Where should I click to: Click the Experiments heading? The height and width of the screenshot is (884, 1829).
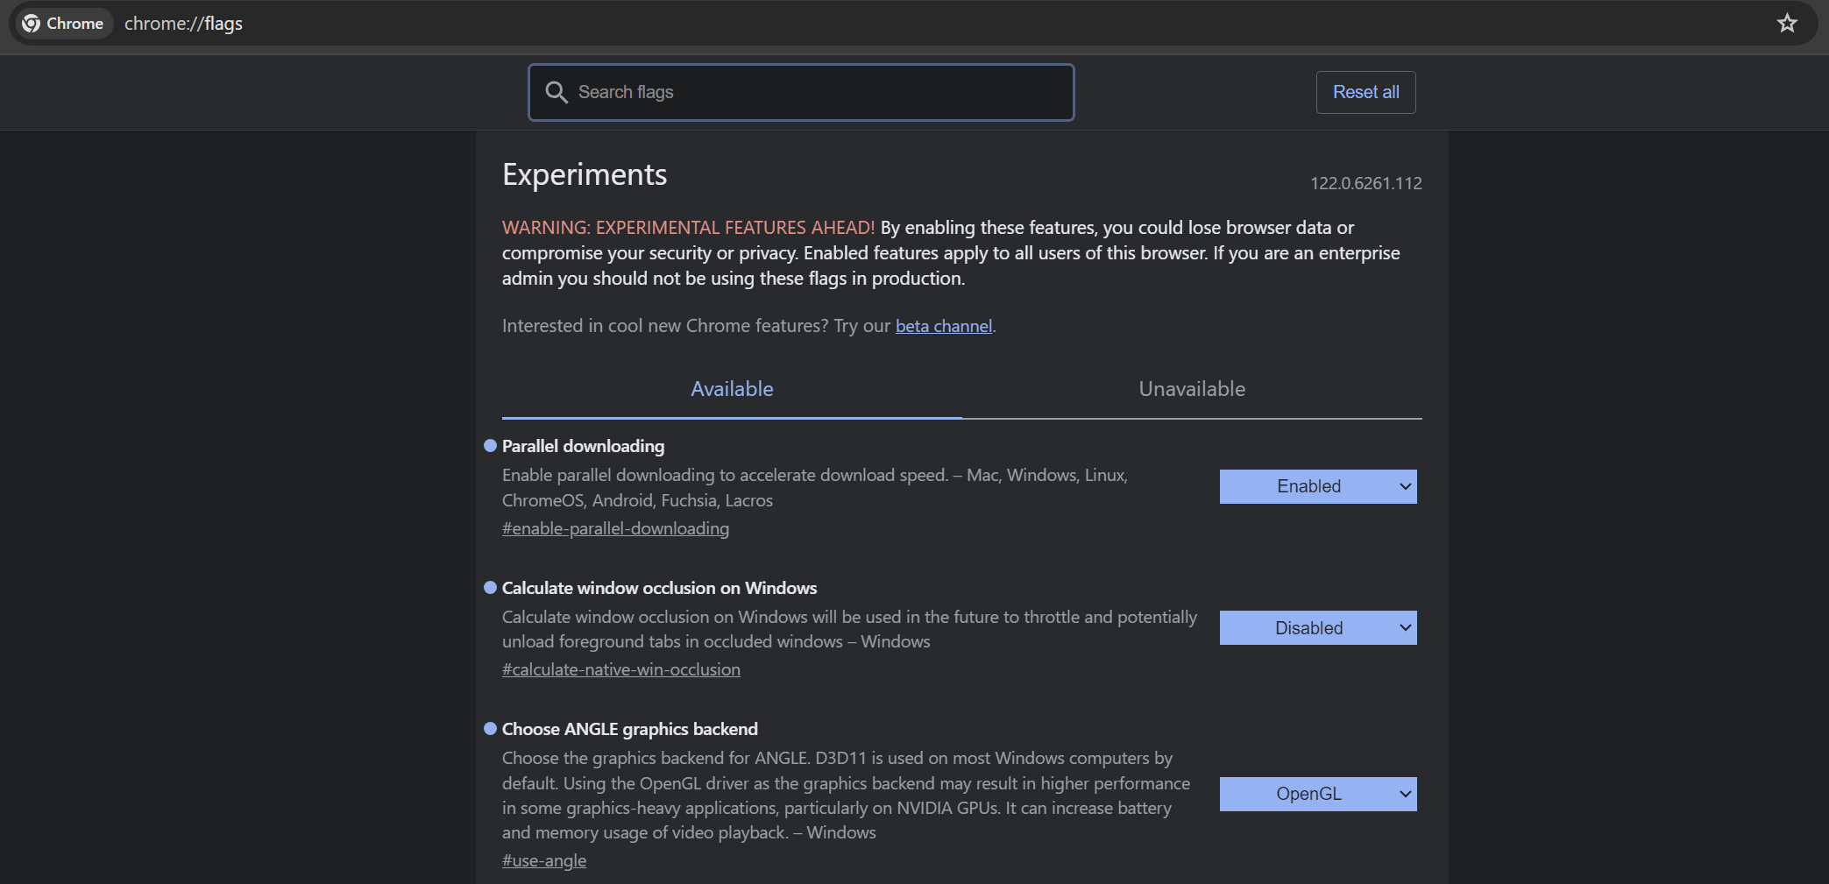[585, 174]
